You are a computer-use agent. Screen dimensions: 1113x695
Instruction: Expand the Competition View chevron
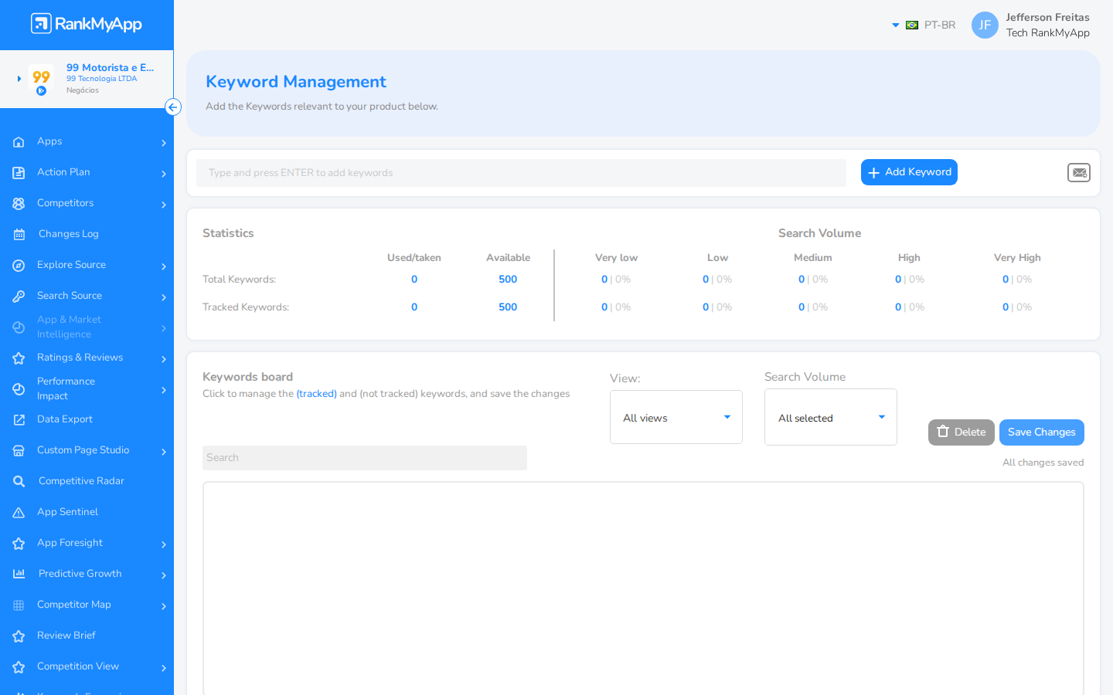pyautogui.click(x=164, y=668)
